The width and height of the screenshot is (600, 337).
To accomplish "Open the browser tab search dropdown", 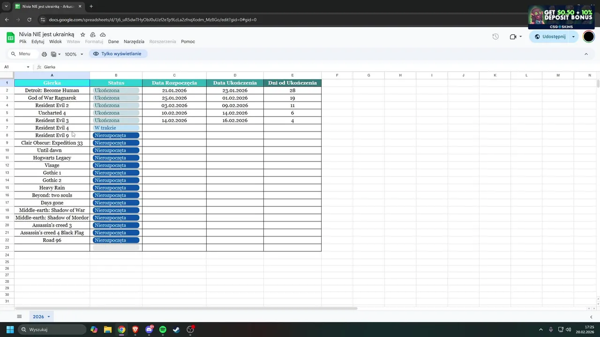I will pyautogui.click(x=6, y=7).
